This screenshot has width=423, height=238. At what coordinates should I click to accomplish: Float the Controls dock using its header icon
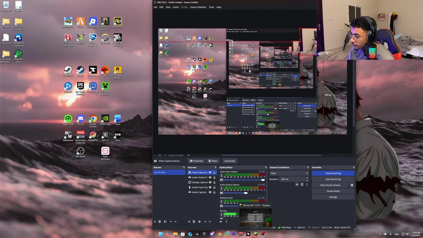click(354, 167)
